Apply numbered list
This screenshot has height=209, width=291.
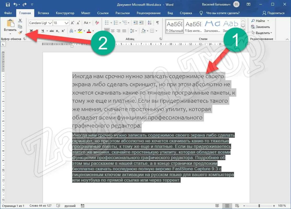tap(116, 23)
